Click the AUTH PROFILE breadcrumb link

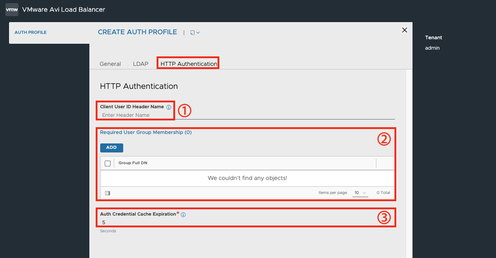click(30, 32)
